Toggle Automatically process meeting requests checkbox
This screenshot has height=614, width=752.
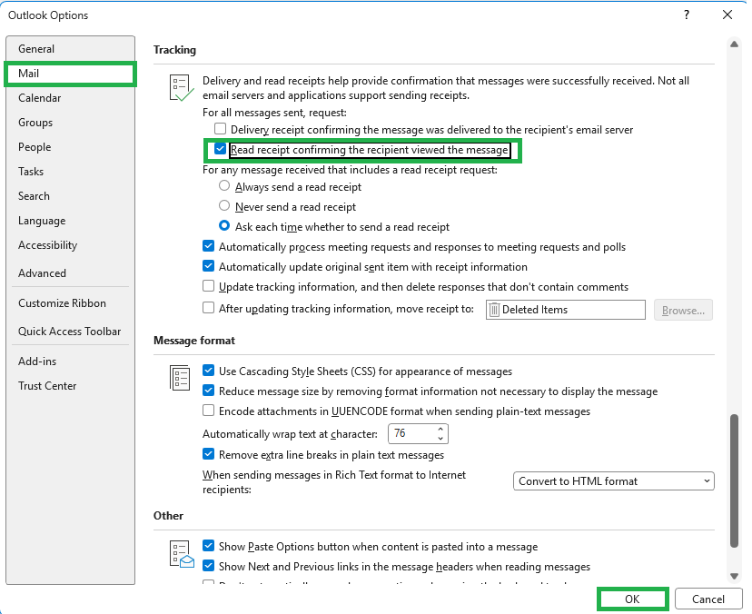pyautogui.click(x=208, y=246)
